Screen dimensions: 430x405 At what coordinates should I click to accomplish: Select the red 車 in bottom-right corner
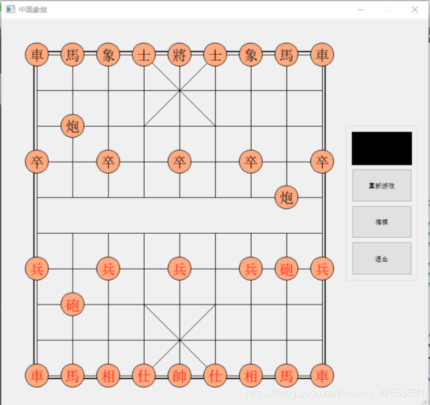click(322, 376)
